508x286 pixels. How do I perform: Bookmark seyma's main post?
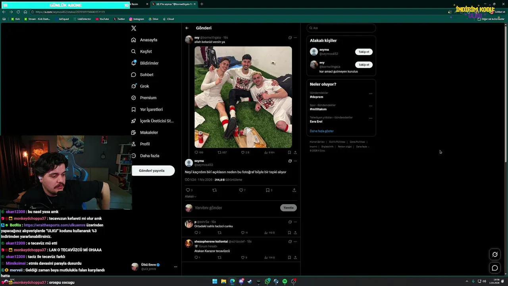click(267, 190)
